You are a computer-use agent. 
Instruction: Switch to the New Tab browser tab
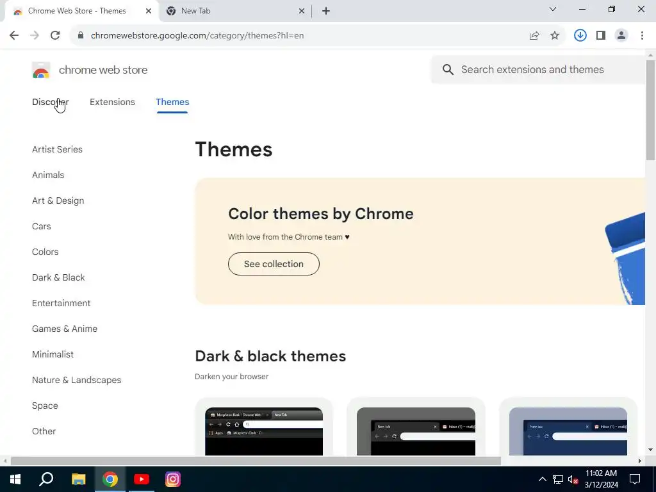click(234, 12)
